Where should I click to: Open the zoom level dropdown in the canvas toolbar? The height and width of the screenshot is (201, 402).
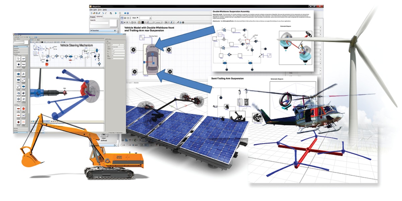pyautogui.click(x=145, y=17)
